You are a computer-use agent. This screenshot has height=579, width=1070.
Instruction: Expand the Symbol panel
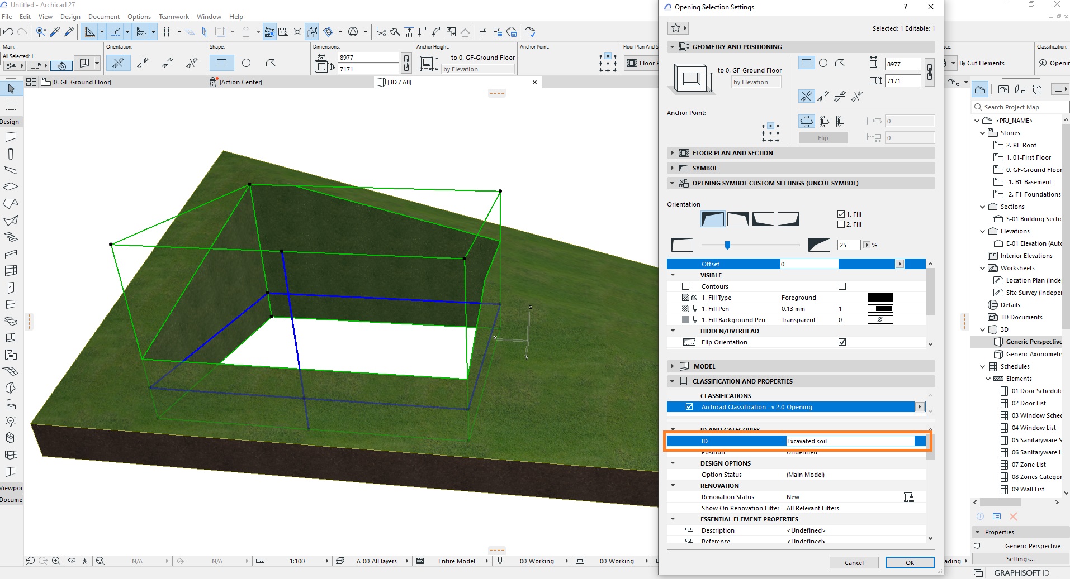tap(672, 168)
